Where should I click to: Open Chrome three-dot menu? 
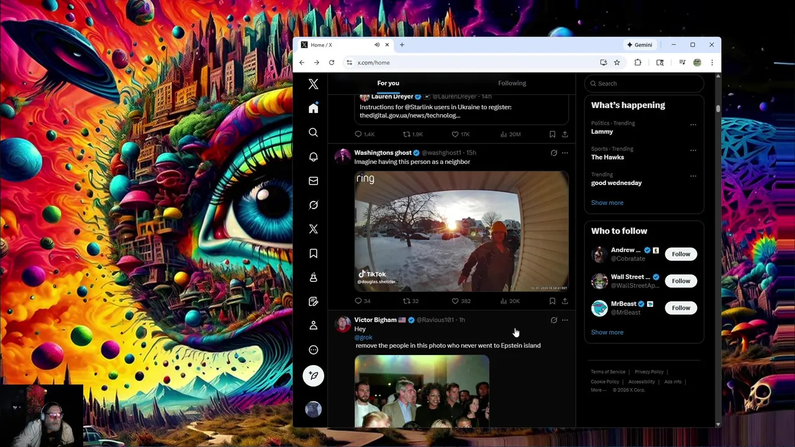click(x=712, y=63)
